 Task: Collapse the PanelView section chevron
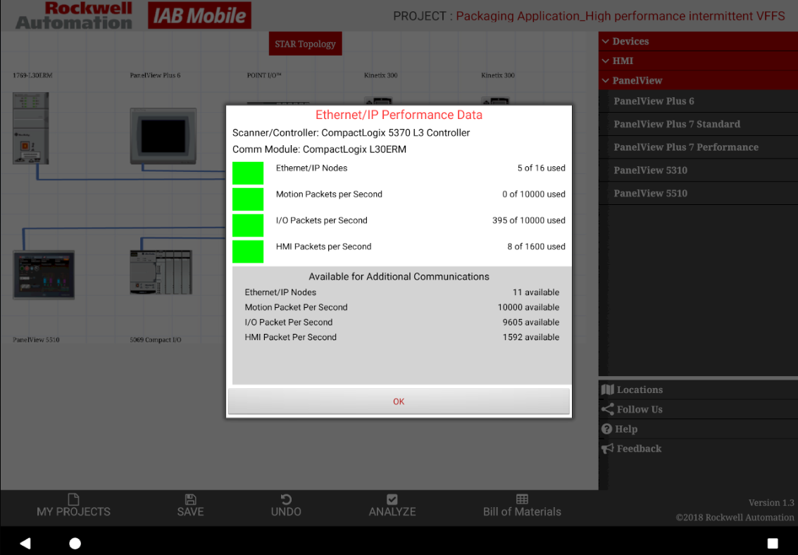pyautogui.click(x=605, y=80)
